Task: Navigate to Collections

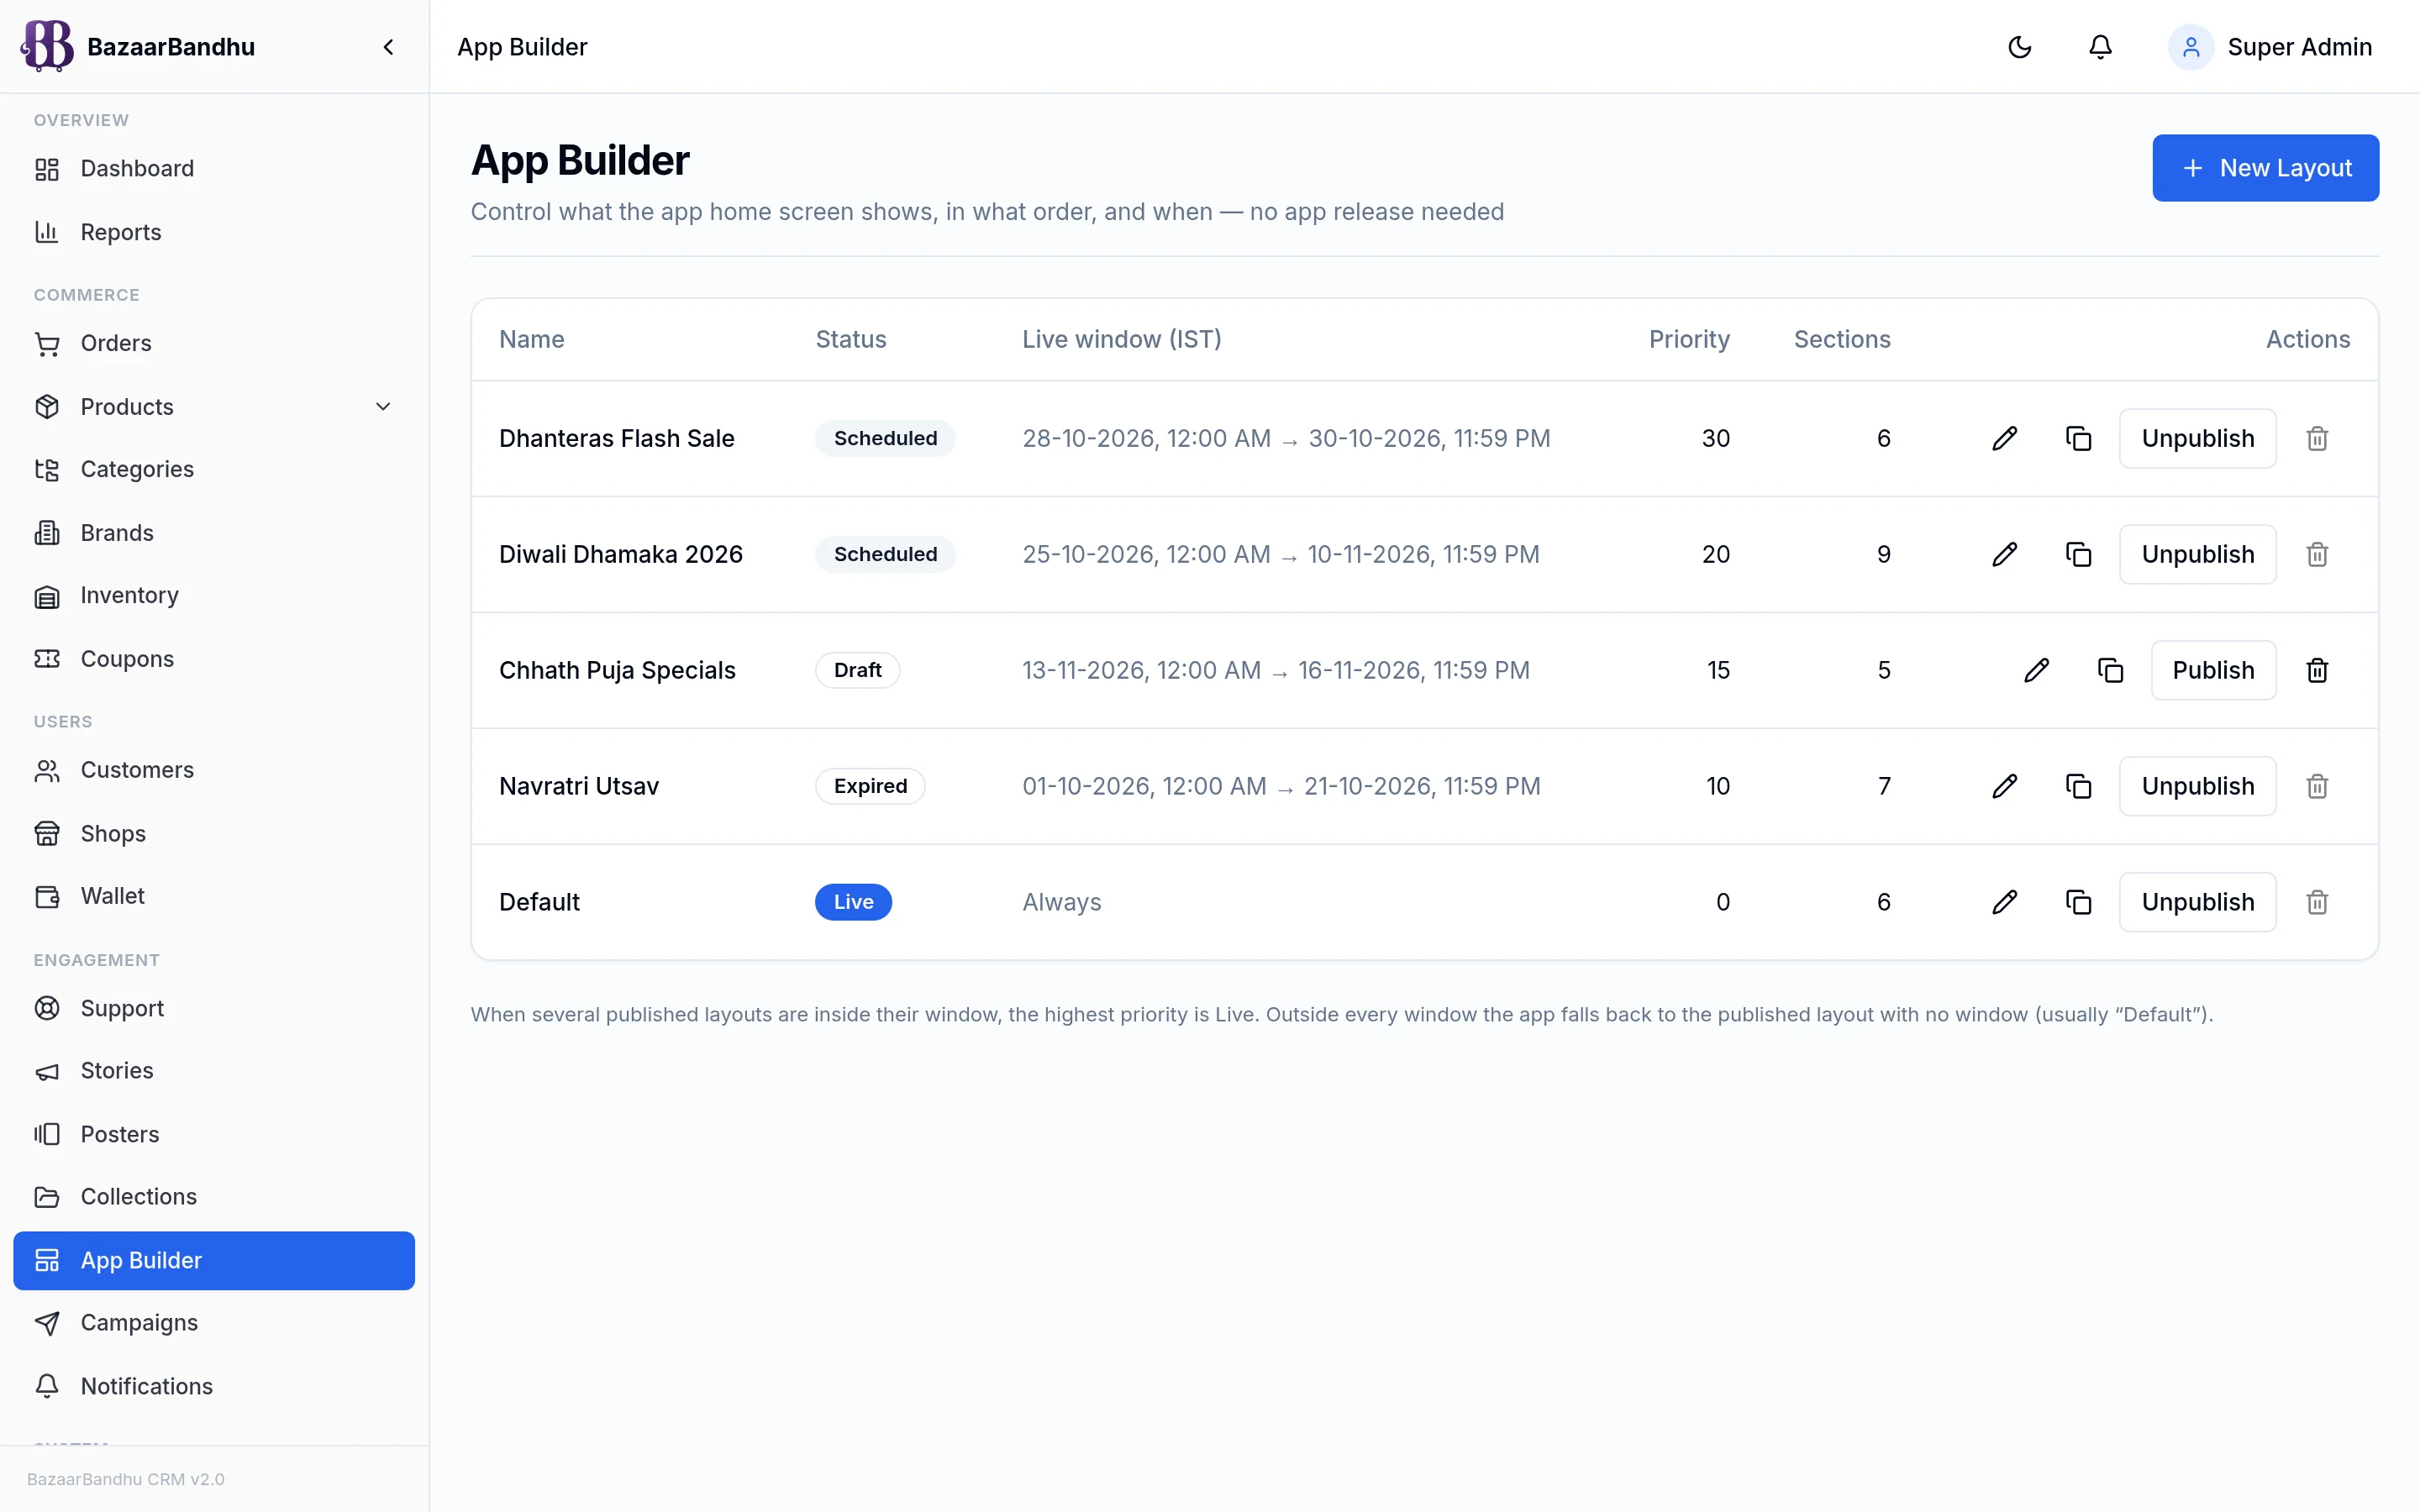Action: (214, 1197)
